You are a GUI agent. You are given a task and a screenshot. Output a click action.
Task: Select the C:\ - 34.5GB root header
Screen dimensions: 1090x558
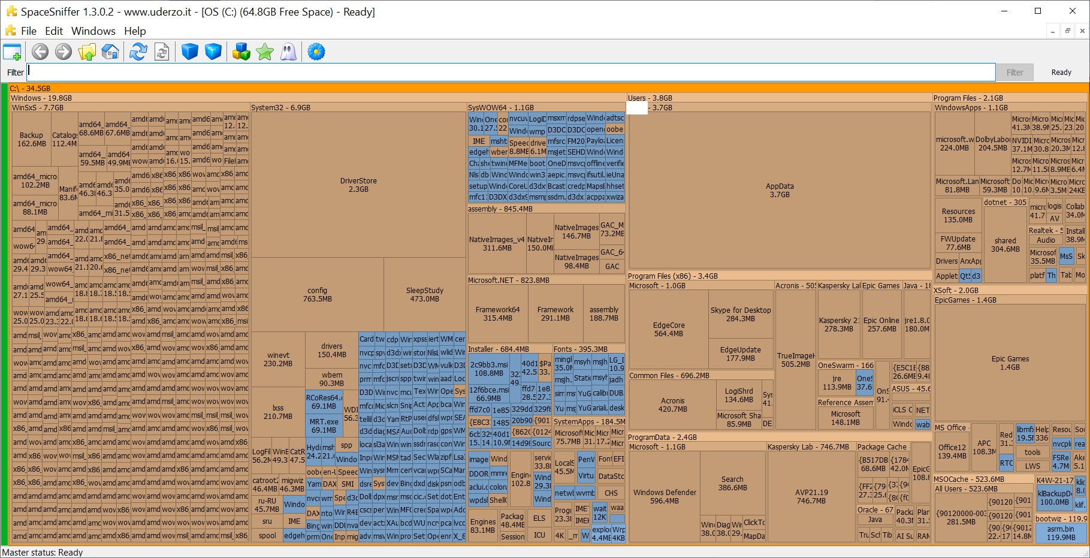(x=548, y=88)
